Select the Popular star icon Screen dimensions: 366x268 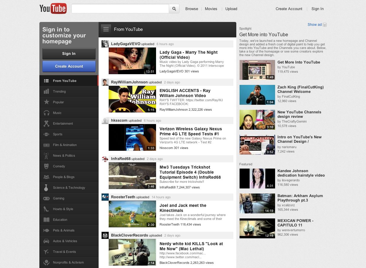(x=46, y=102)
